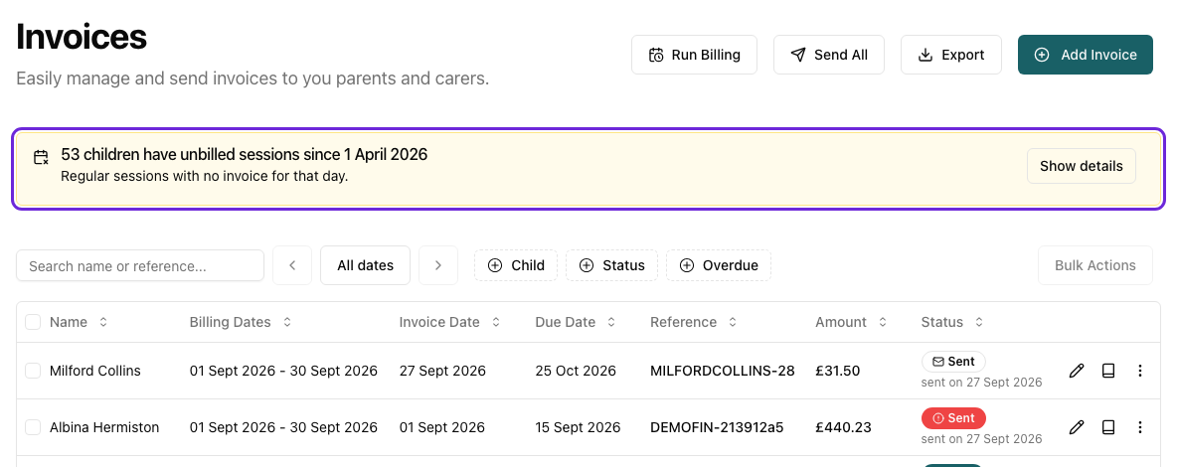Click the red Sent badge for Albina Hermiston
This screenshot has width=1177, height=467.
[x=953, y=418]
